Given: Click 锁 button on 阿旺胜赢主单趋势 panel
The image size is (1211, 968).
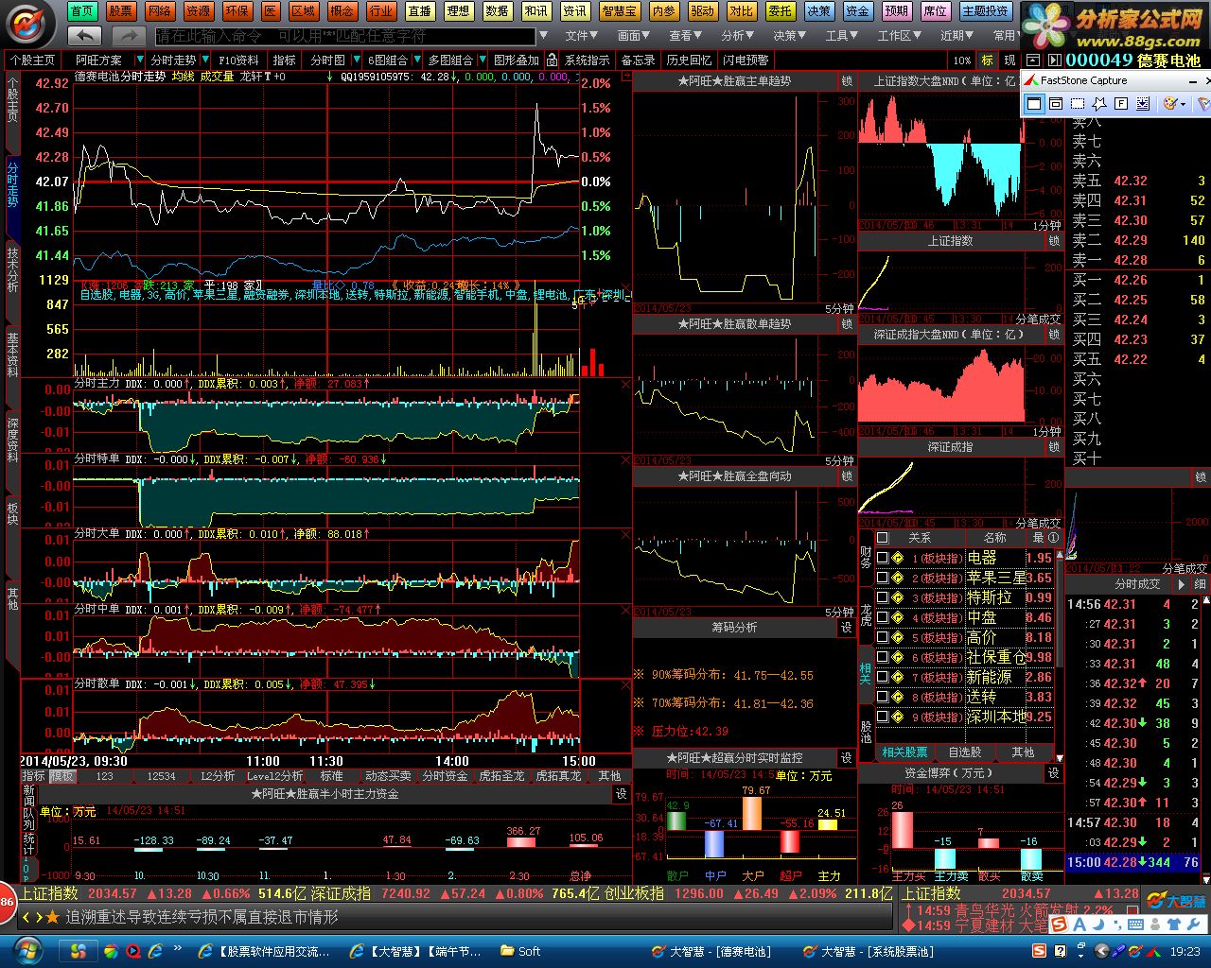Looking at the screenshot, I should click(x=847, y=82).
